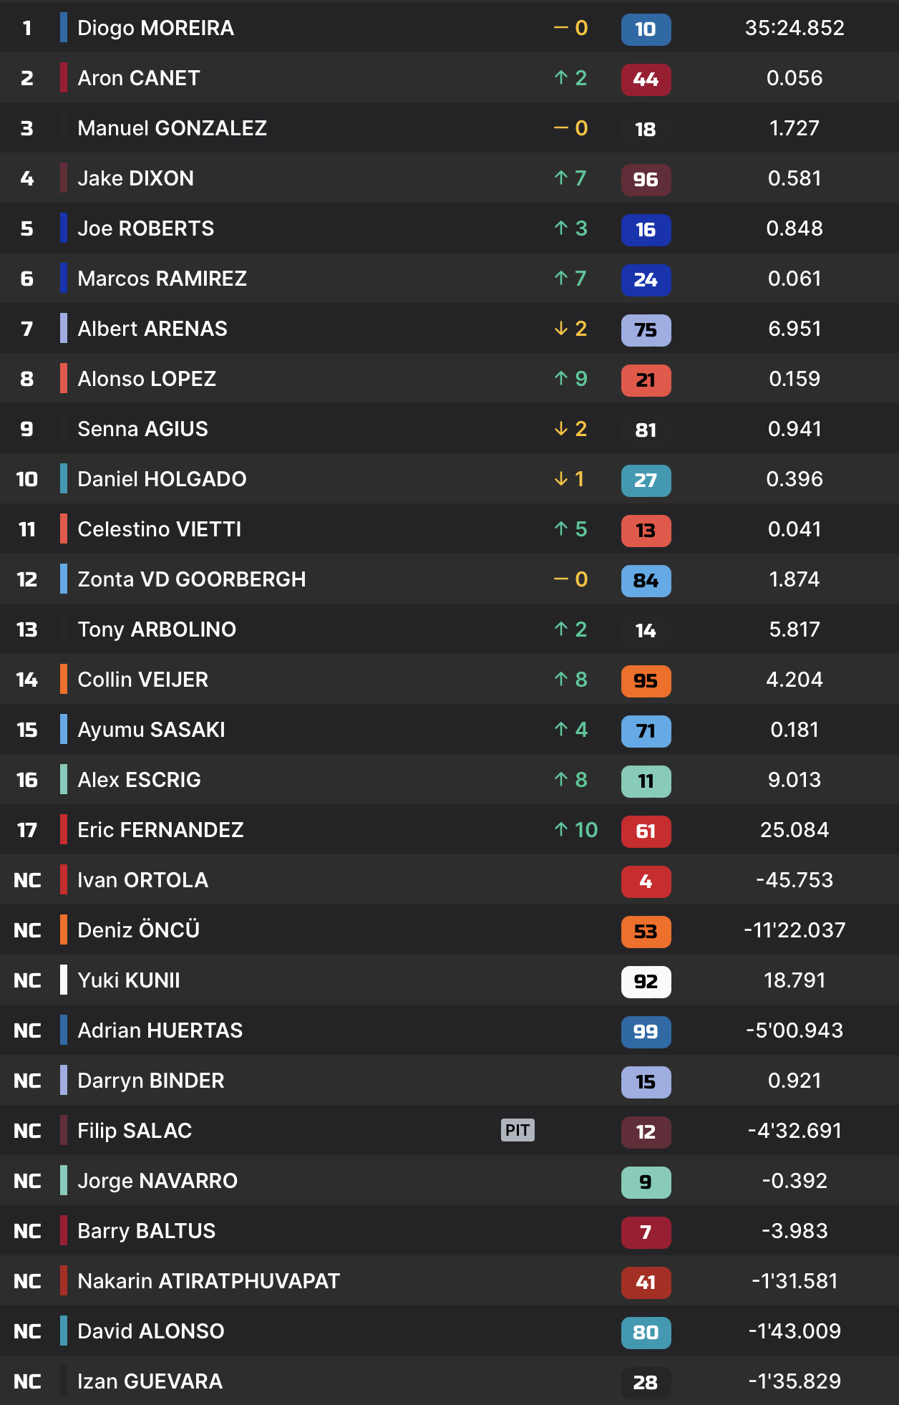
Task: Click Yuki Kunii's white 92 badge
Action: [x=646, y=982]
